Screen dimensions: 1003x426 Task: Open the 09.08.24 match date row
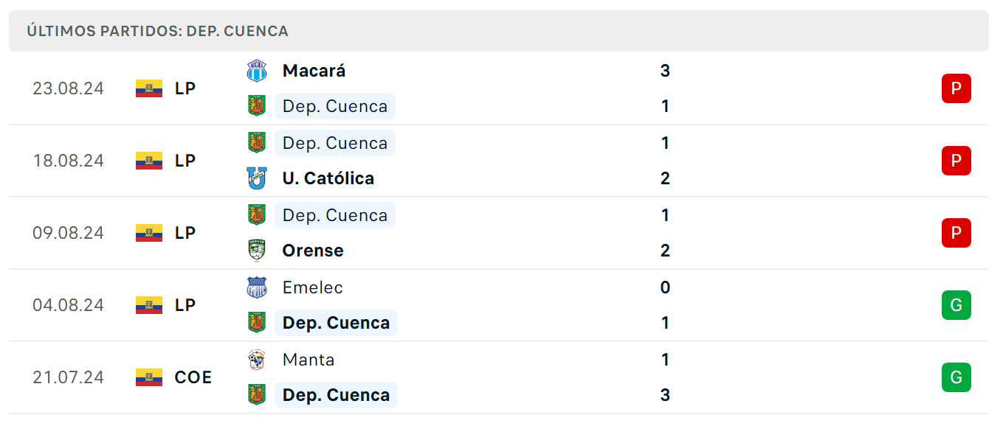(x=499, y=233)
